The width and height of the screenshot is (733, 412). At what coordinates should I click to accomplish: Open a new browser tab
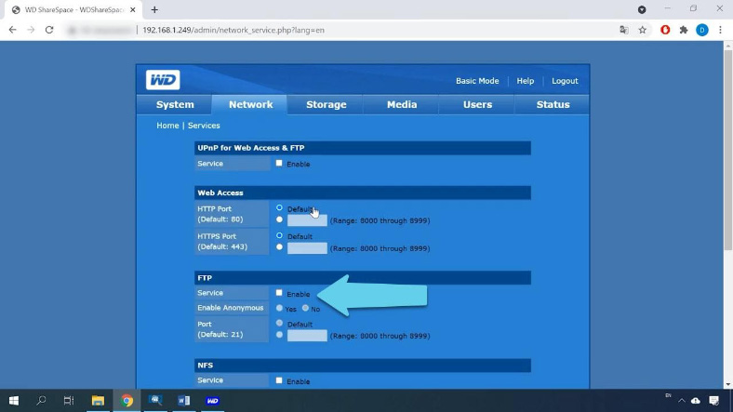coord(154,9)
